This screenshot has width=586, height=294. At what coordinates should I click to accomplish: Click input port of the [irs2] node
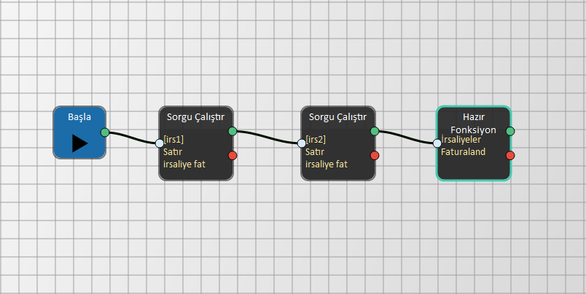pyautogui.click(x=302, y=143)
